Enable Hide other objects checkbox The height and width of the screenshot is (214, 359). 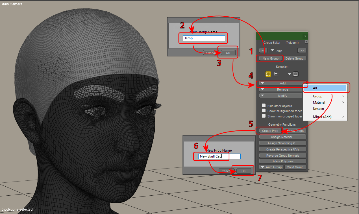coord(264,106)
